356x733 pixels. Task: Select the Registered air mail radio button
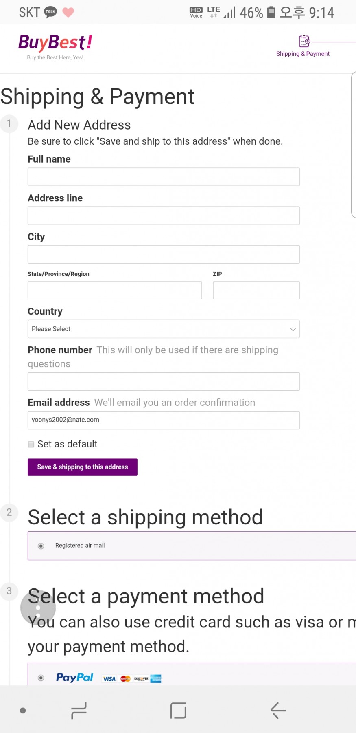(41, 546)
